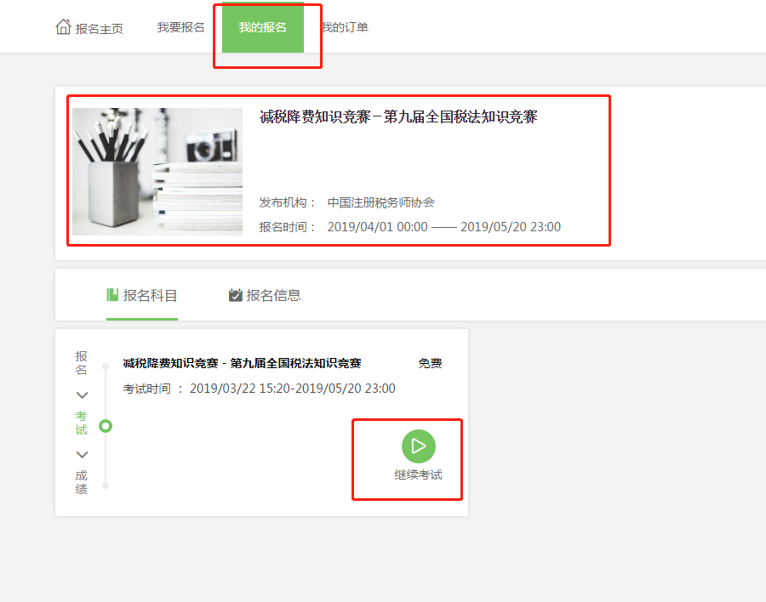Click the green 考试 step label

[x=81, y=423]
